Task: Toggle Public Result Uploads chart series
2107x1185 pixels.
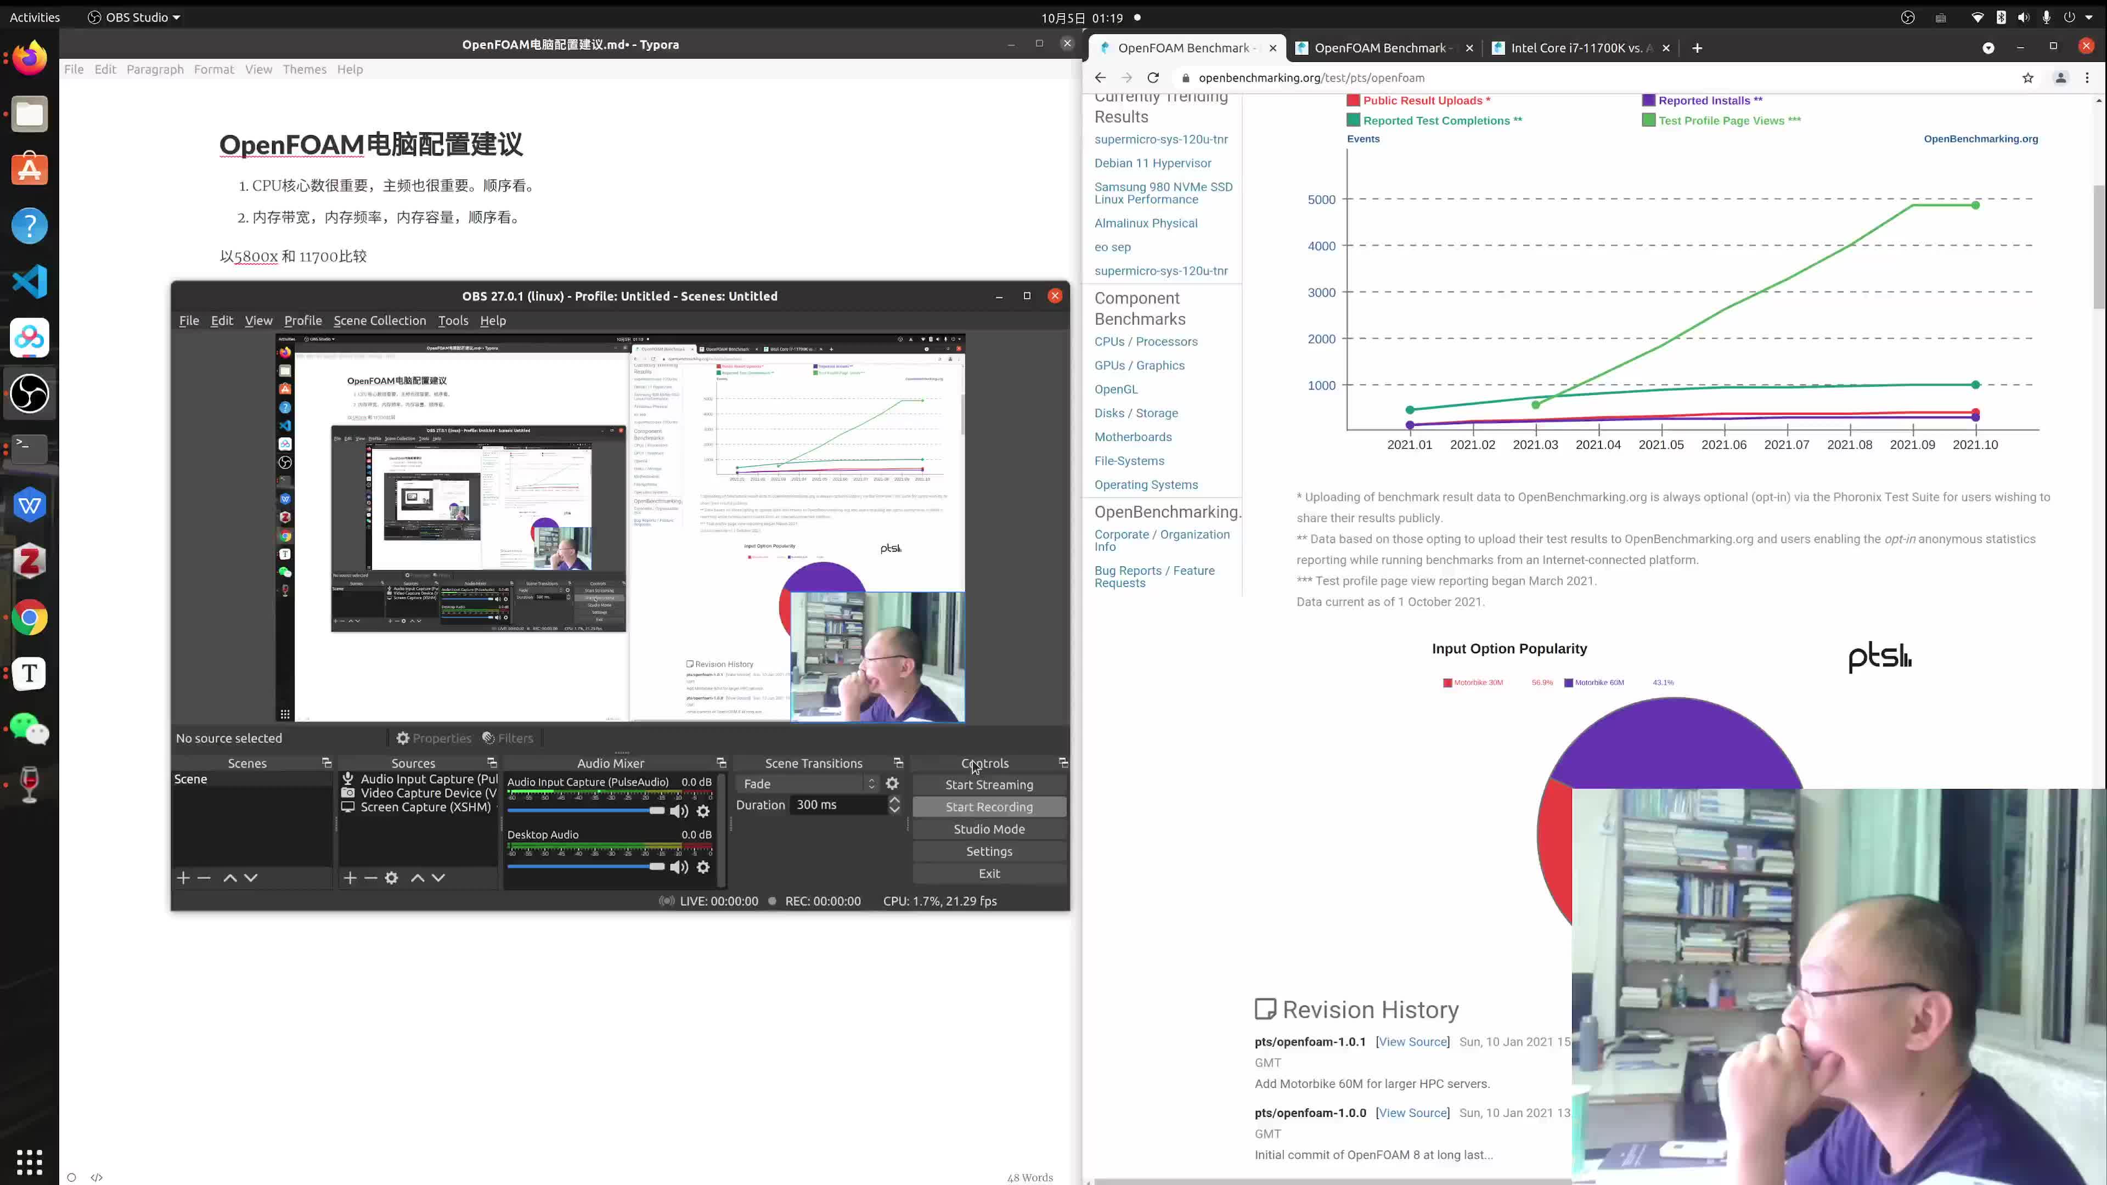Action: click(1418, 100)
